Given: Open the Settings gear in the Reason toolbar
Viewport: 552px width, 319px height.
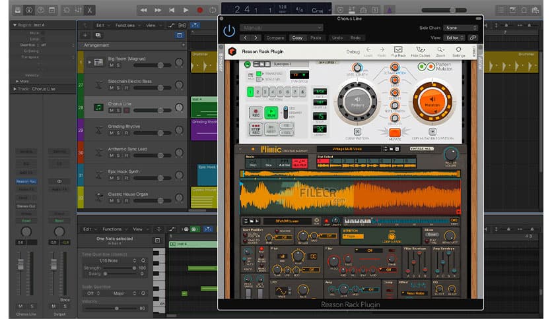Looking at the screenshot, I should pyautogui.click(x=458, y=51).
